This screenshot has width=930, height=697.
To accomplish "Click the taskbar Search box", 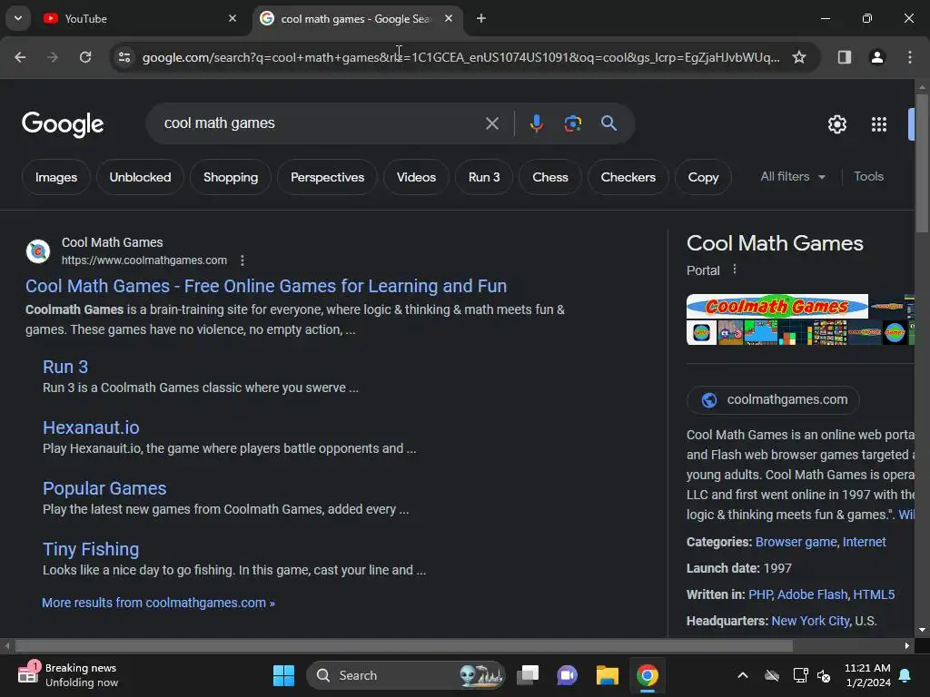I will (x=406, y=675).
